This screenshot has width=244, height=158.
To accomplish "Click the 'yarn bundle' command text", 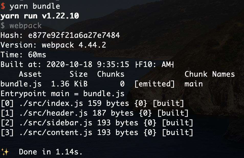I will [x=35, y=6].
